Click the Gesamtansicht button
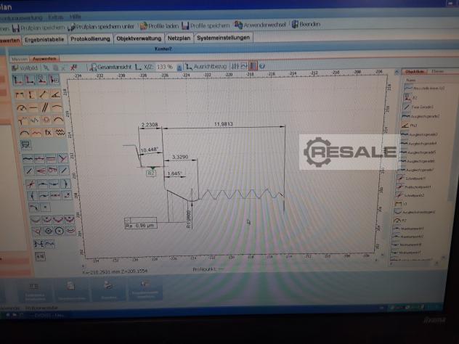Viewport: 459px width, 344px height. (112, 66)
